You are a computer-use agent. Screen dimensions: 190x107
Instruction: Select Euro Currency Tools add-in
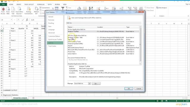pyautogui.click(x=103, y=42)
